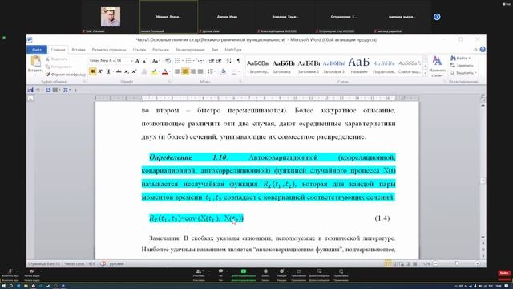Click the zoom slider handle in status bar
Image resolution: width=513 pixels, height=289 pixels.
457,263
